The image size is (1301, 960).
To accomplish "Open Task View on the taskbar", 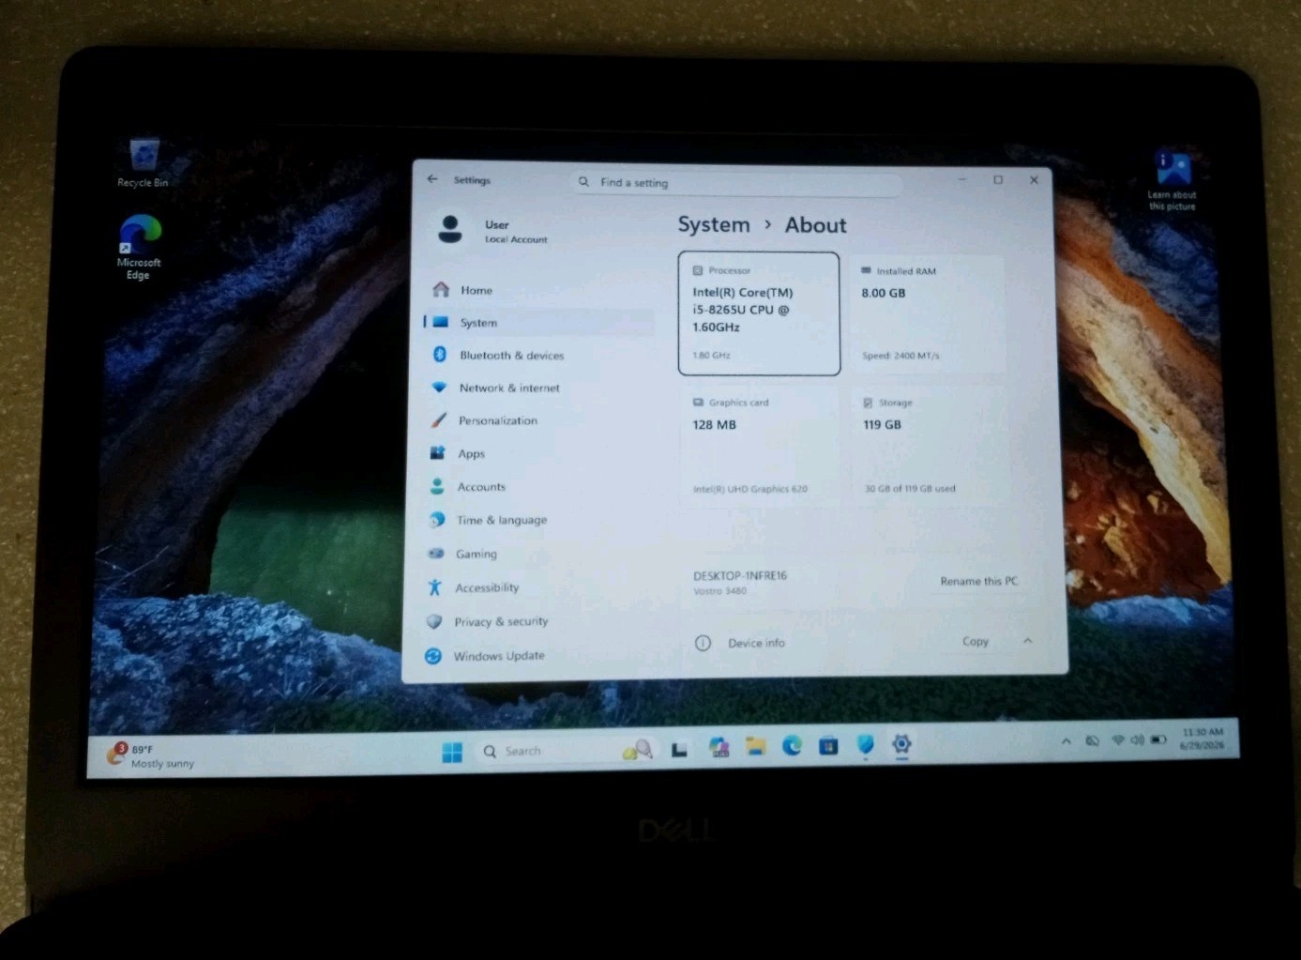I will 679,749.
